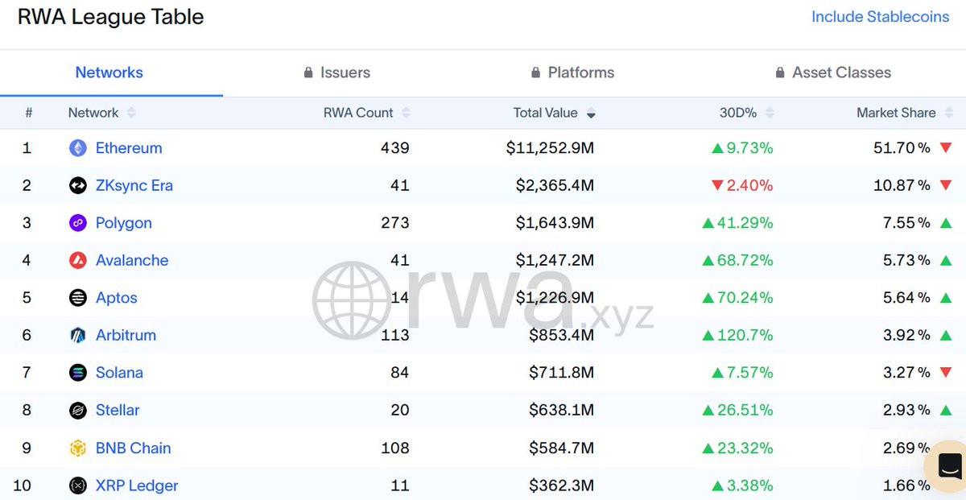Open the Avalanche network link
The width and height of the screenshot is (966, 500).
coord(132,260)
